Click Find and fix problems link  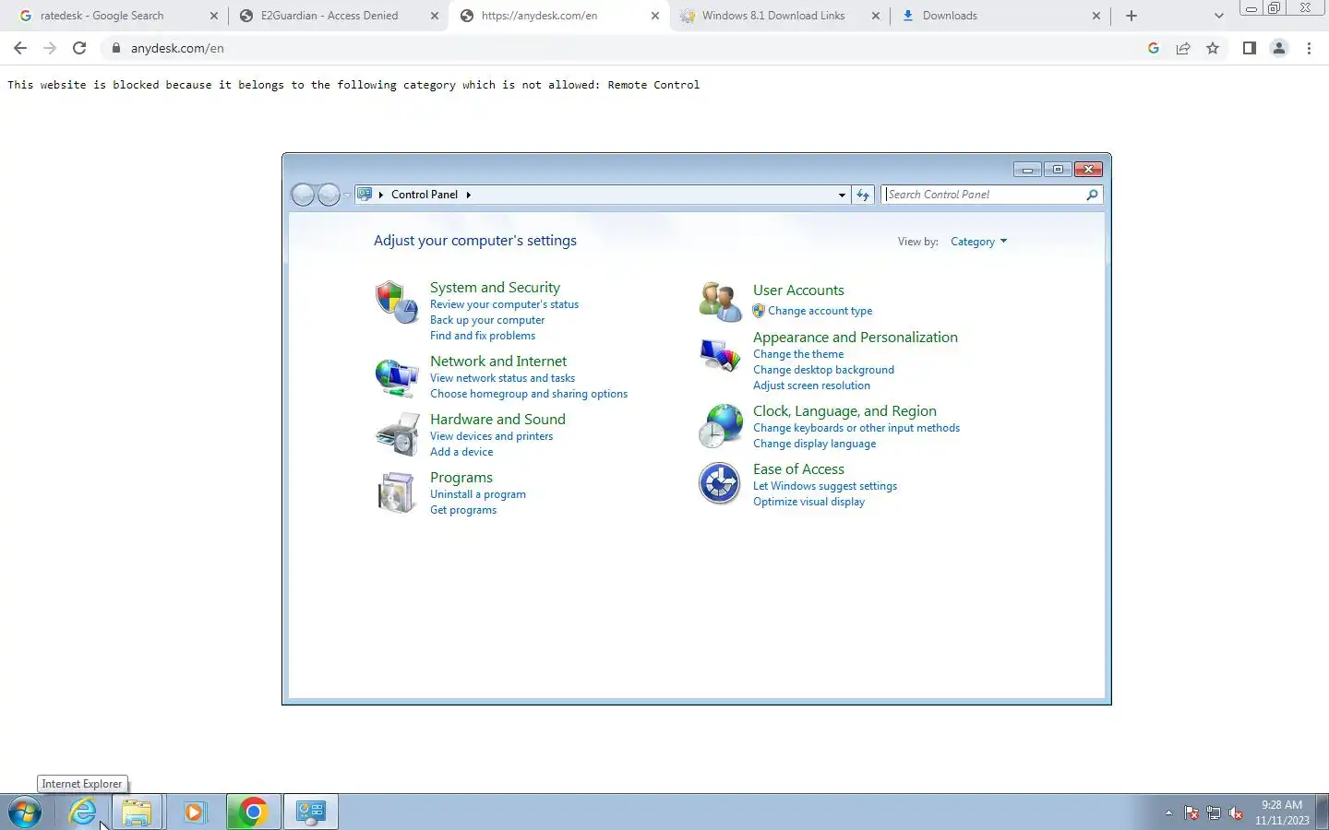483,336
